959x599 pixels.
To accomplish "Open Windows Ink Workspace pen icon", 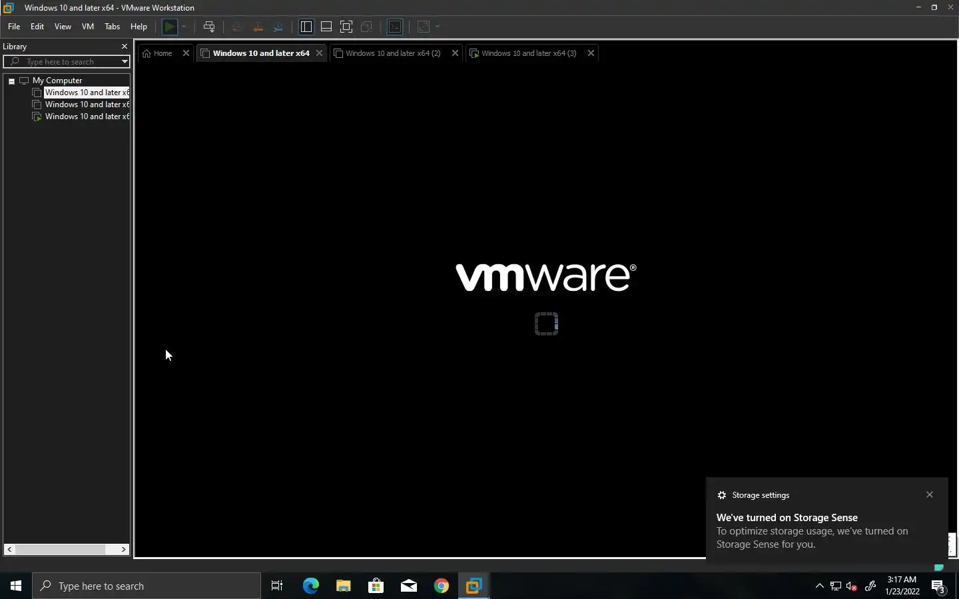I will [x=870, y=586].
